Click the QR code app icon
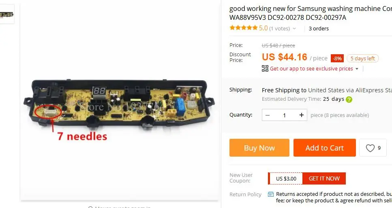392x208 pixels. [265, 68]
